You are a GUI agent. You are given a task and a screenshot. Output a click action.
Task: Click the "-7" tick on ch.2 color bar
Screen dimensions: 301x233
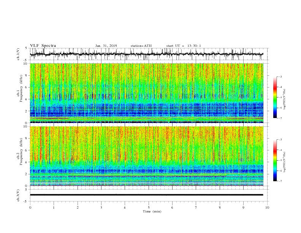(x=280, y=181)
